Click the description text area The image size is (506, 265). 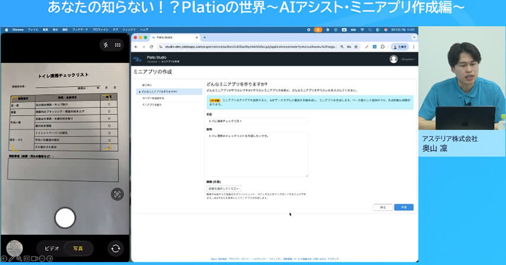[256, 154]
